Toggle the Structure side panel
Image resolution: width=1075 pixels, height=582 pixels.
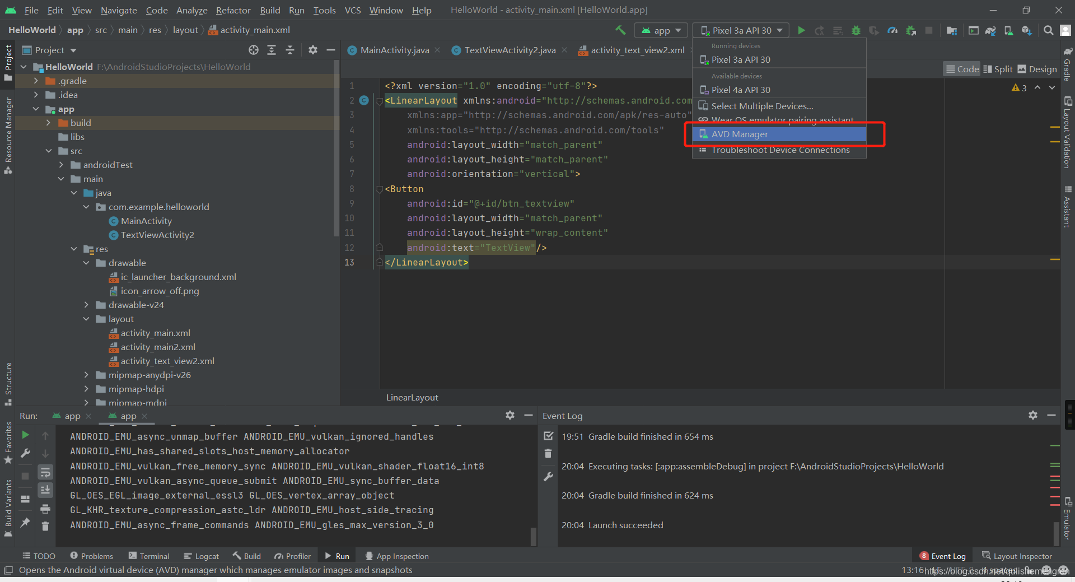(x=8, y=384)
